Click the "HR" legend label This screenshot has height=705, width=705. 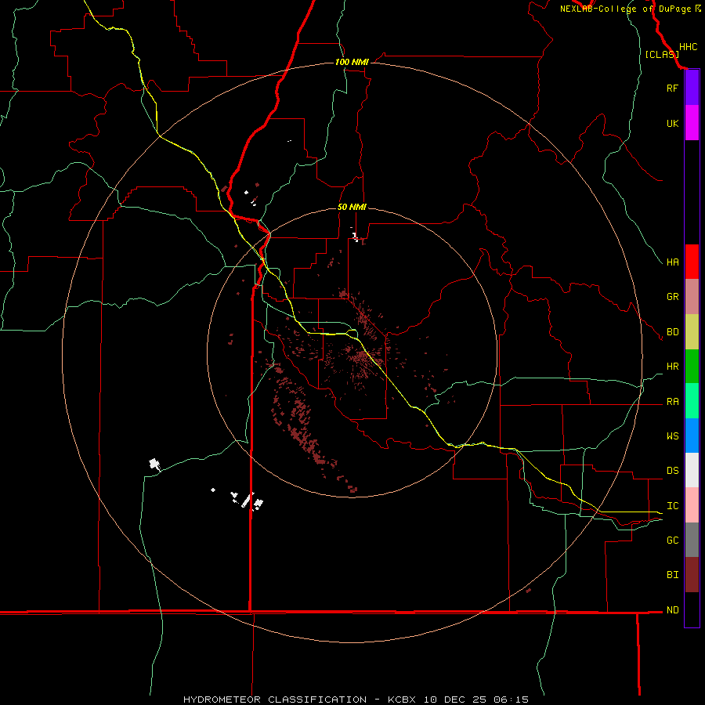click(672, 367)
